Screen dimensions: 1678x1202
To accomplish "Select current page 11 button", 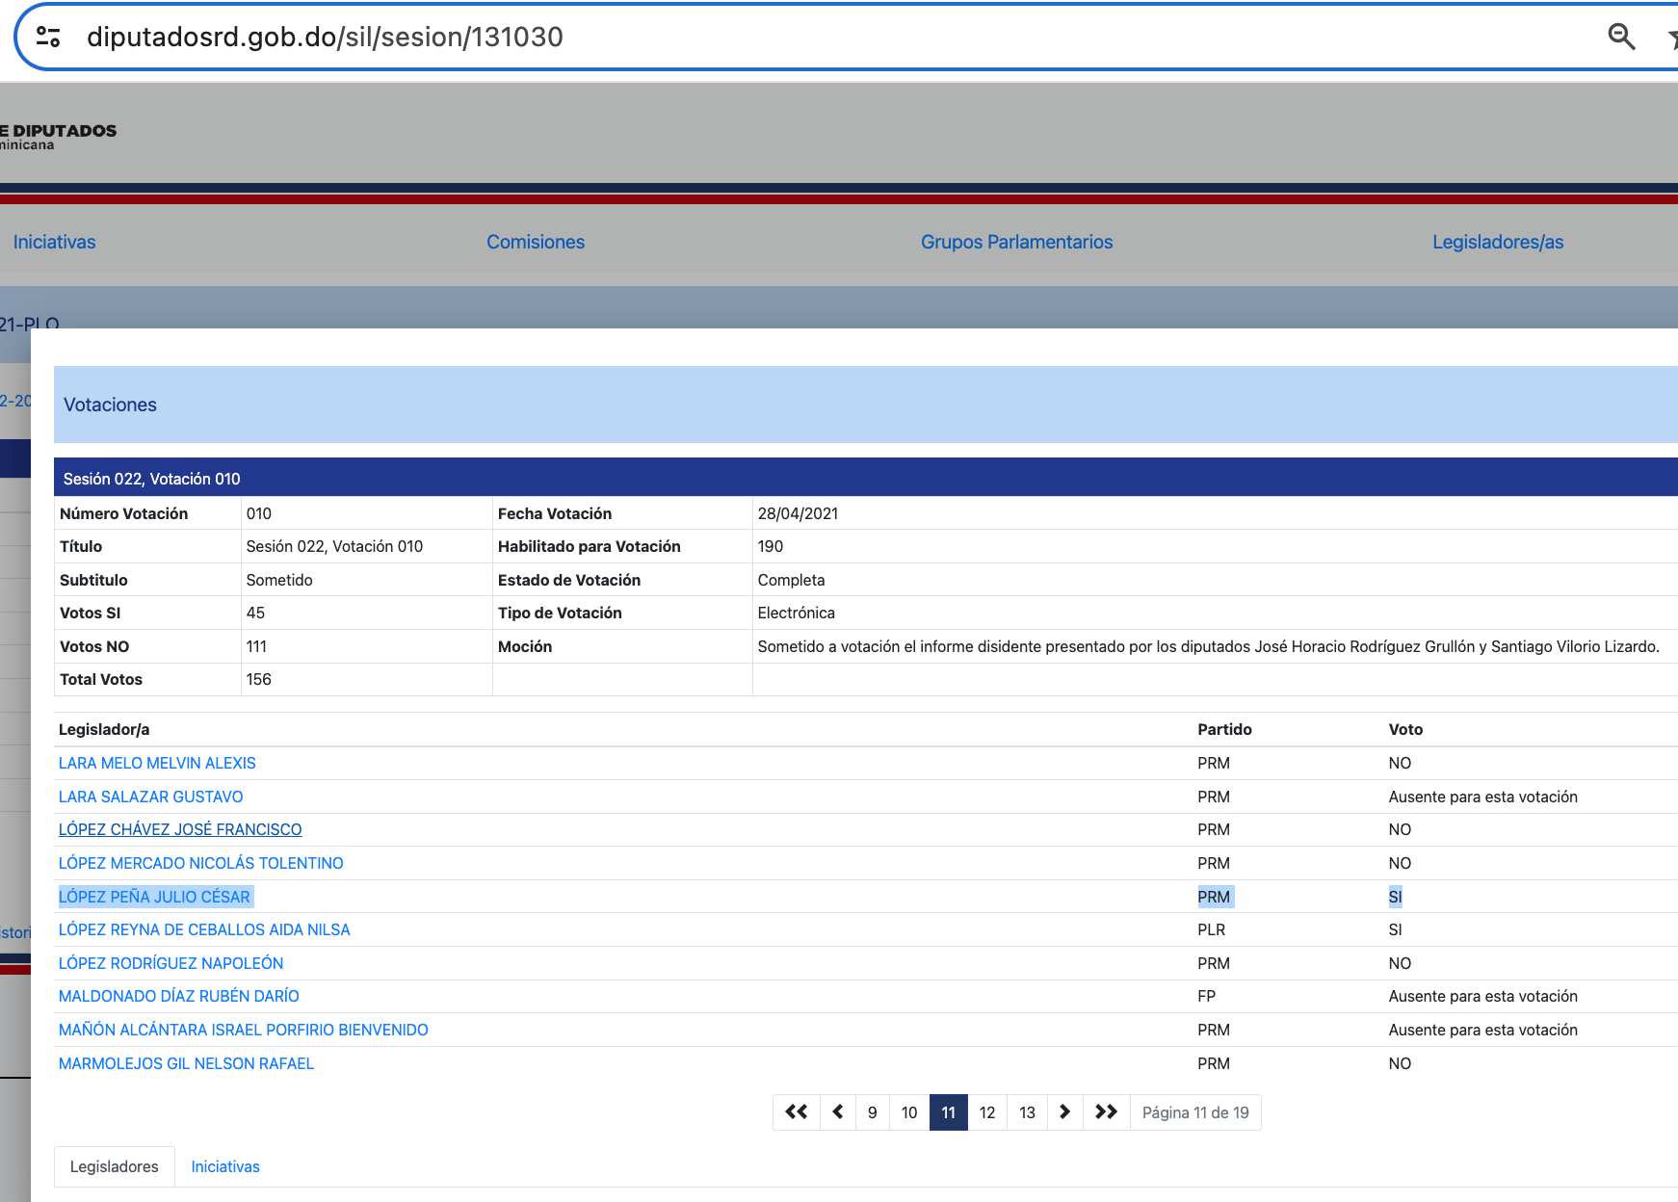I will point(949,1112).
